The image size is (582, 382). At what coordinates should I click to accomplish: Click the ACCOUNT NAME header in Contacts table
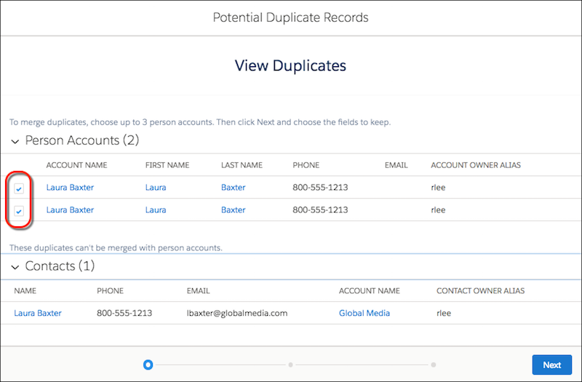[x=370, y=290]
